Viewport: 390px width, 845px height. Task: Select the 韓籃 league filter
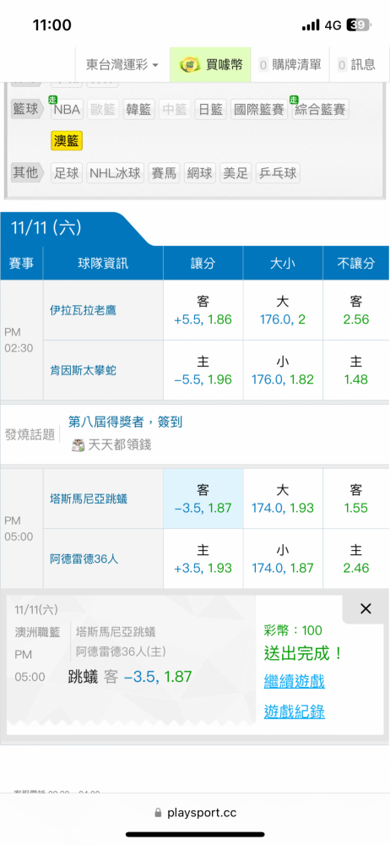[139, 110]
